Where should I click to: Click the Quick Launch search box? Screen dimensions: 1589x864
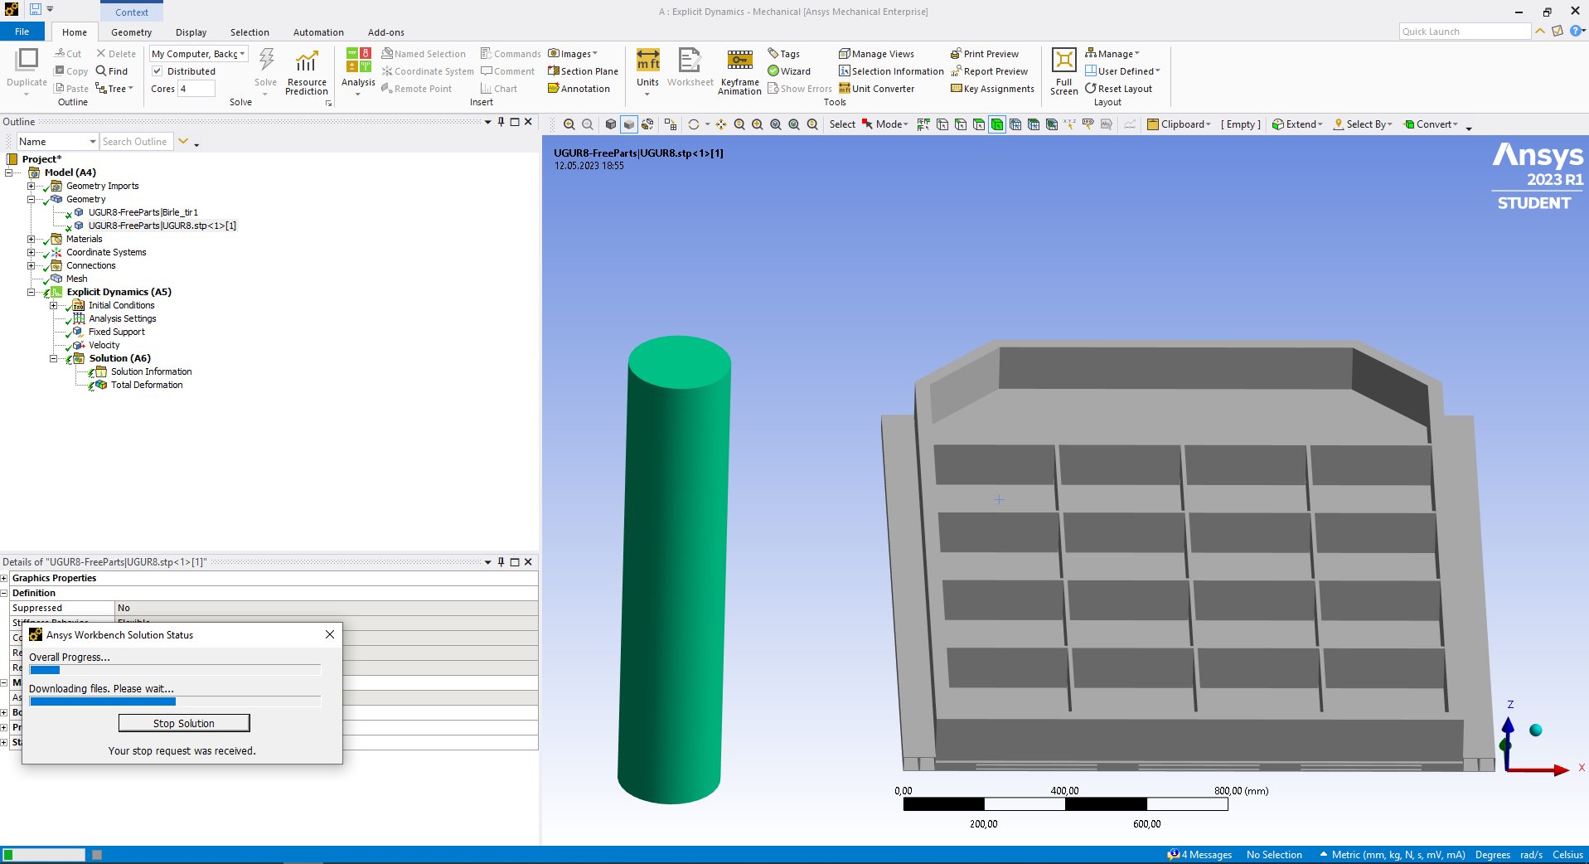1465,32
